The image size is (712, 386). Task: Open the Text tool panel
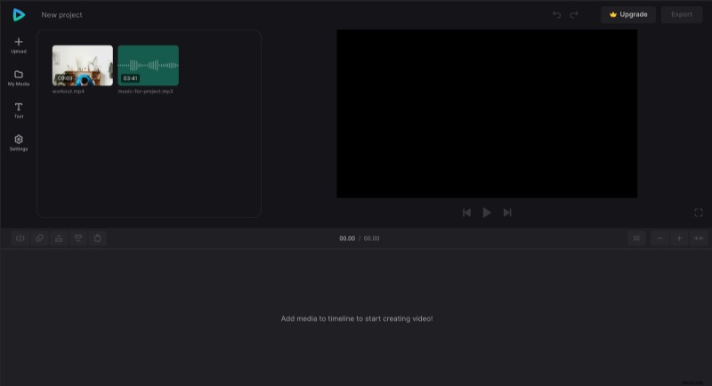(19, 110)
